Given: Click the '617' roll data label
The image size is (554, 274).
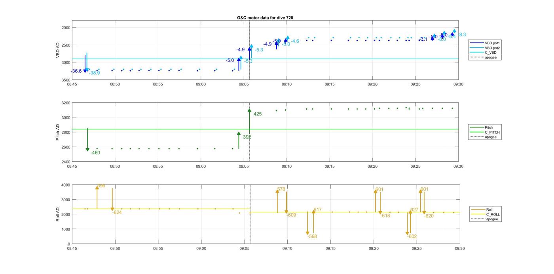Looking at the screenshot, I should click(x=318, y=210).
